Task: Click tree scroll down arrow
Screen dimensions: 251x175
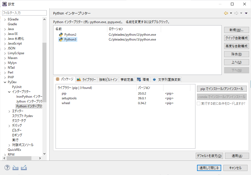Action: pyautogui.click(x=45, y=154)
